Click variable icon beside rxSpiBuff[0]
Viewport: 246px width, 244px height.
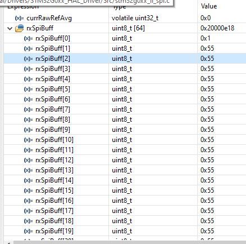point(28,38)
